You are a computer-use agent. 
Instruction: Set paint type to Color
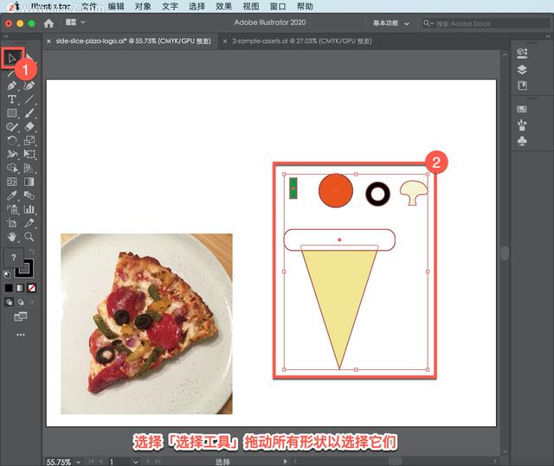9,288
